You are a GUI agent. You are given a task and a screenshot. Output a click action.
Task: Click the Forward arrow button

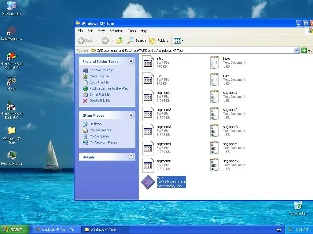pyautogui.click(x=105, y=41)
